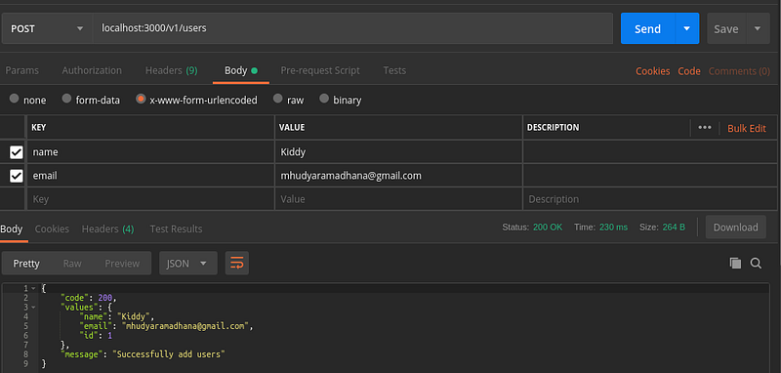Open the response Cookies tab
This screenshot has height=373, width=781.
coord(52,229)
